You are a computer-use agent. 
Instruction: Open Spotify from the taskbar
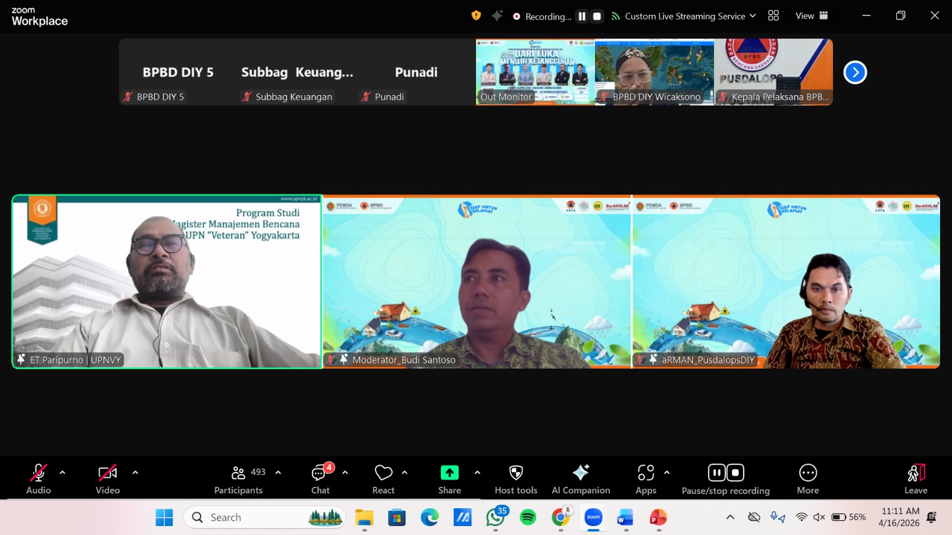click(528, 518)
